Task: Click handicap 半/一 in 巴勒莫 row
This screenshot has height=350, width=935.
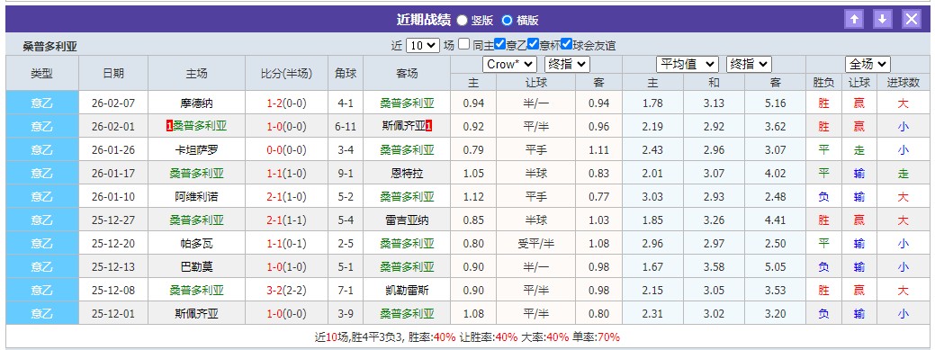Action: pyautogui.click(x=536, y=267)
